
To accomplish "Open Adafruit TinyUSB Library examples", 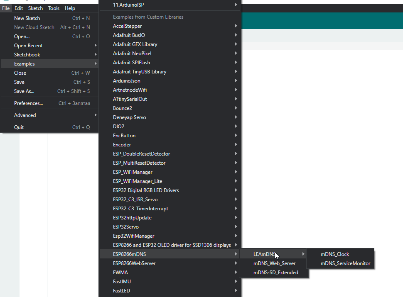I will 170,72.
